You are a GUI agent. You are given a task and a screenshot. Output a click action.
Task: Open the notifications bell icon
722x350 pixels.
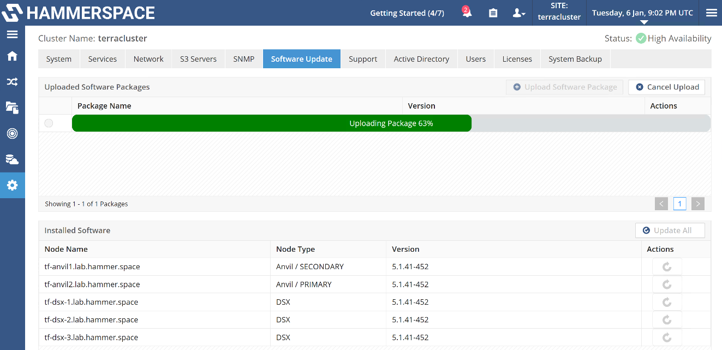(x=467, y=13)
